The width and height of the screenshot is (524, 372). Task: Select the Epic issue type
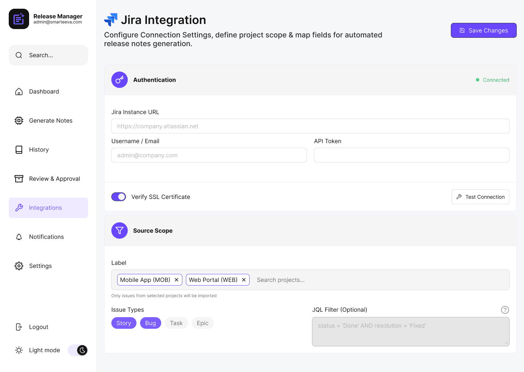pos(203,323)
